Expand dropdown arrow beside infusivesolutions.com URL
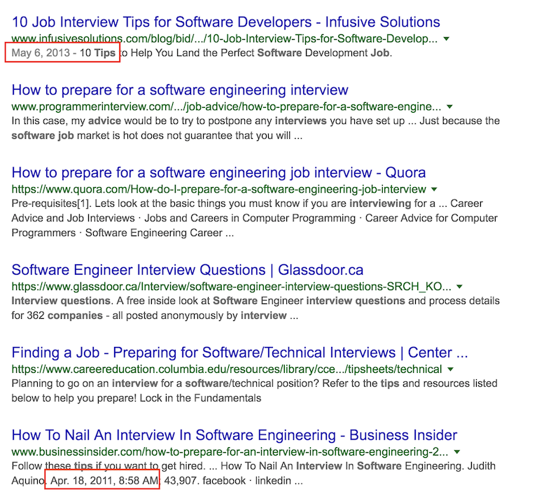 447,39
